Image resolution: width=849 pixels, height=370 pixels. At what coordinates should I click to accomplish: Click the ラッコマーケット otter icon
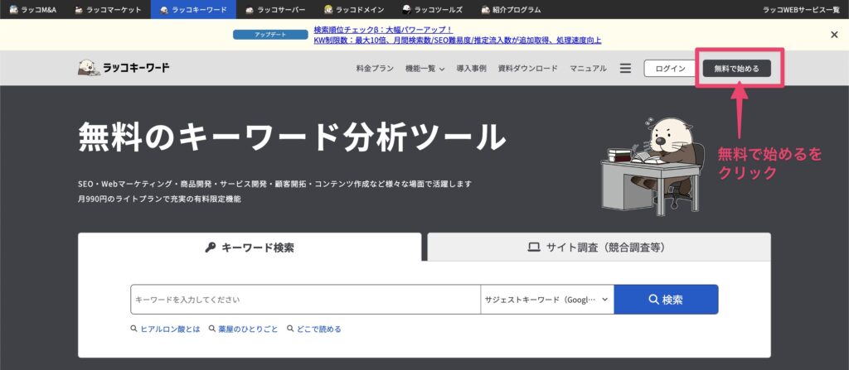point(79,9)
